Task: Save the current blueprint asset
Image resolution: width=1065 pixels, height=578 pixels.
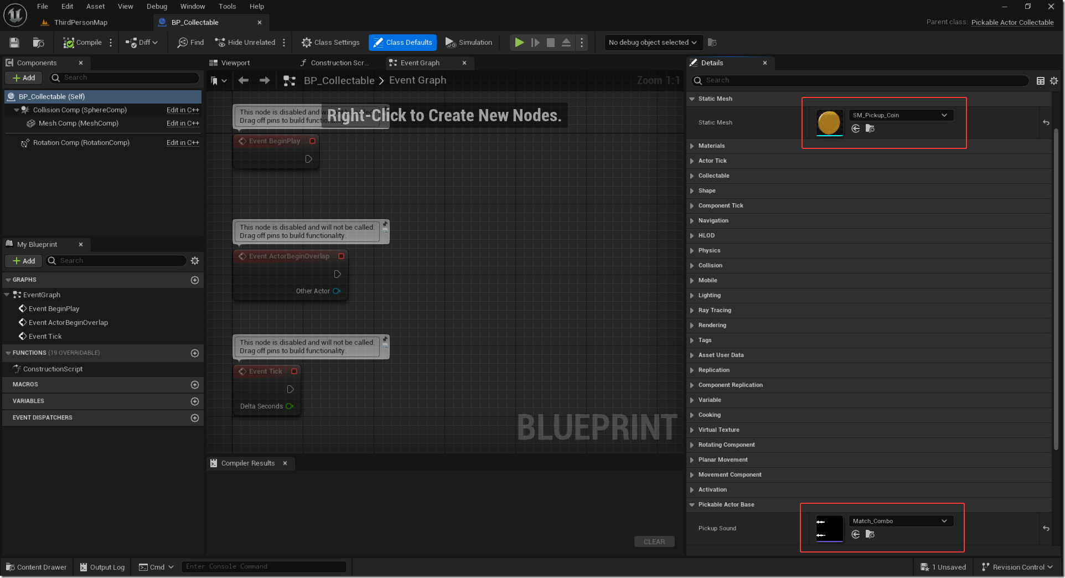Action: tap(14, 43)
